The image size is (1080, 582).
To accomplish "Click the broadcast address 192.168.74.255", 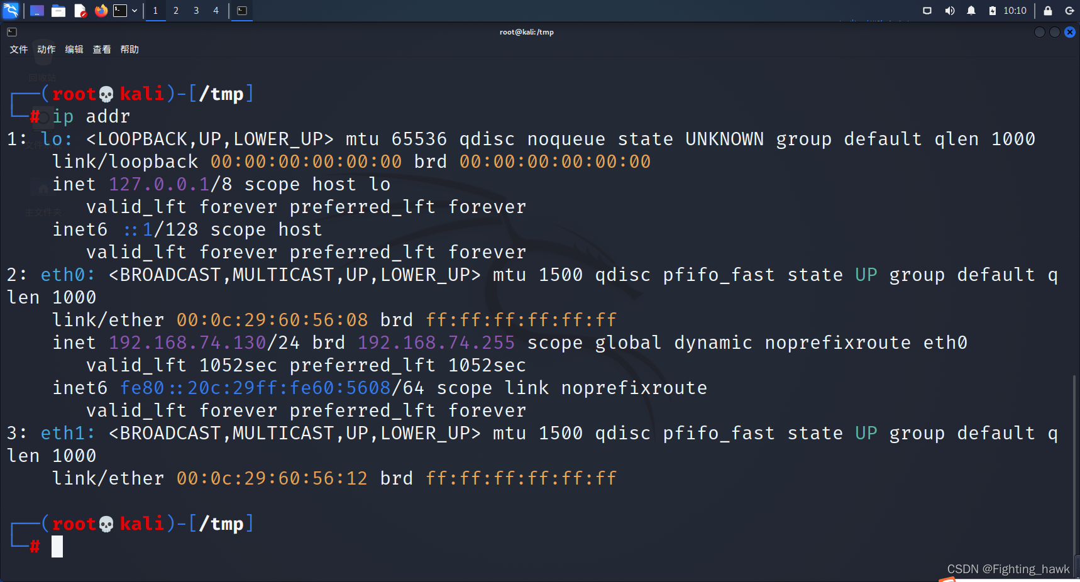I will pyautogui.click(x=436, y=343).
